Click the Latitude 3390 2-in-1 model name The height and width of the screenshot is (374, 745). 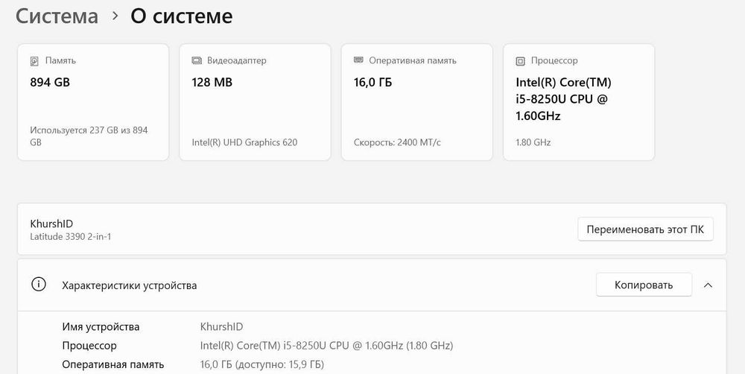coord(71,237)
